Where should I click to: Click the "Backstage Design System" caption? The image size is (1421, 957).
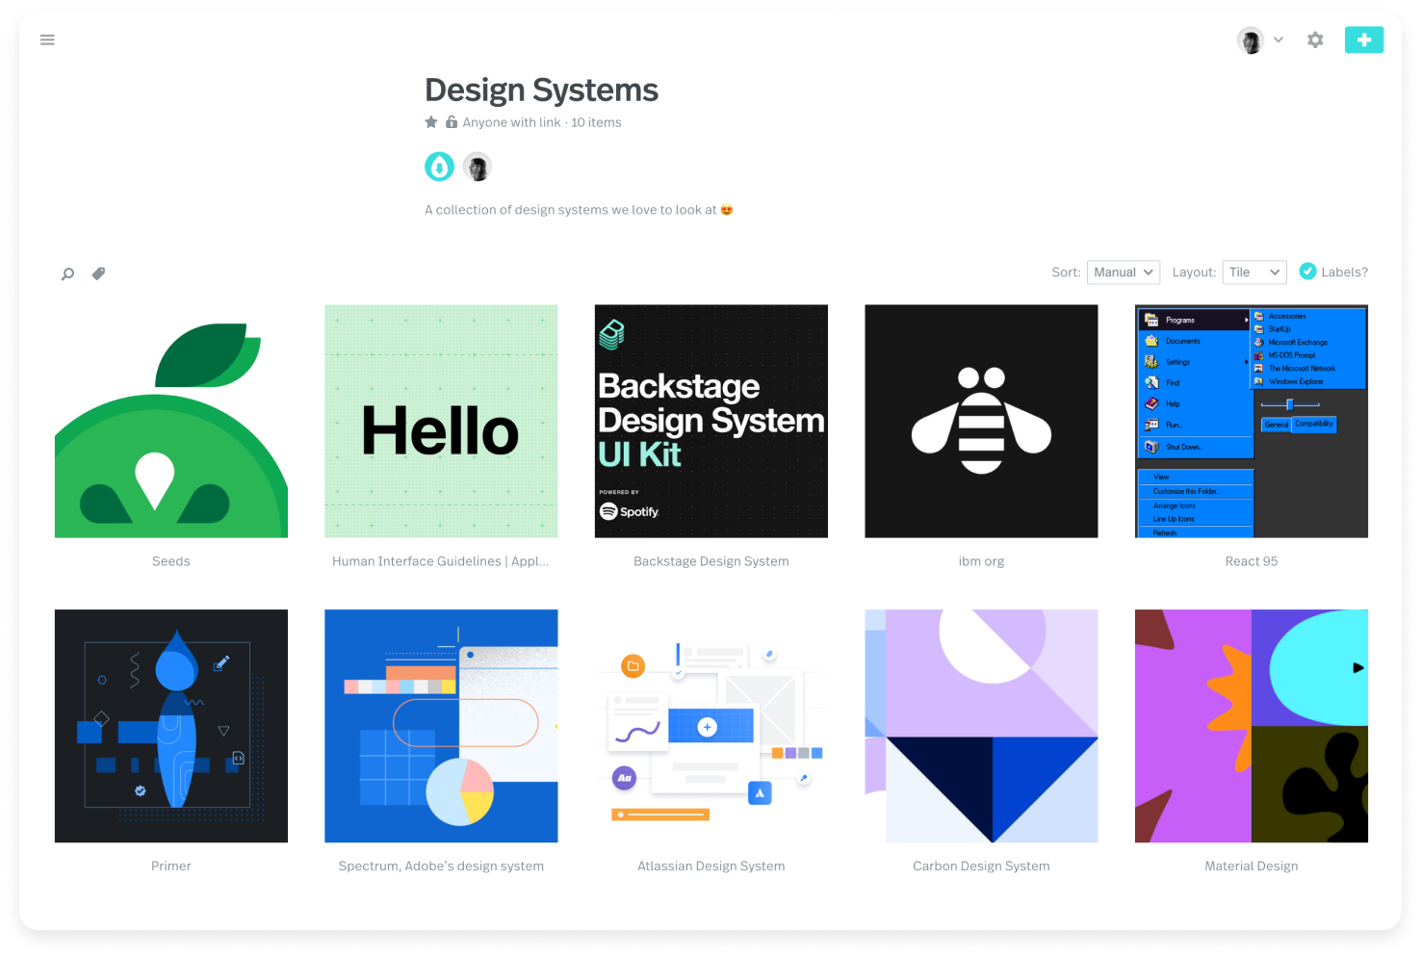[711, 561]
